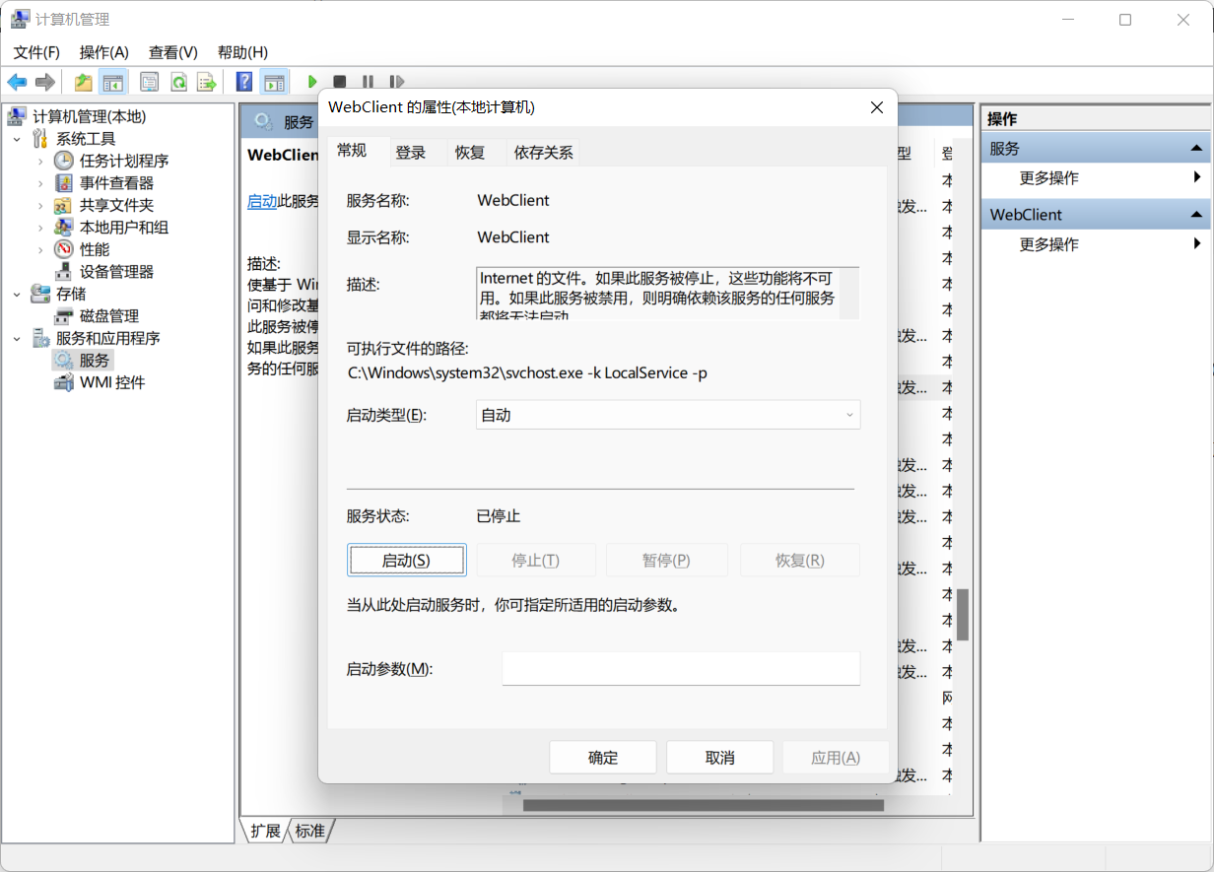This screenshot has height=872, width=1214.
Task: Click the clock icon for 任务计划程序
Action: point(63,161)
